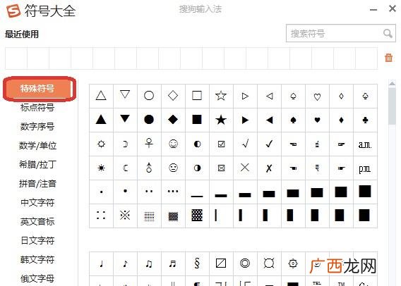Insert the left half black circle ◐
Image resolution: width=401 pixels, height=286 pixels.
click(197, 144)
